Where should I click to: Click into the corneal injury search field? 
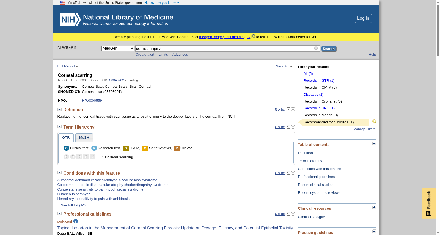coord(227,49)
